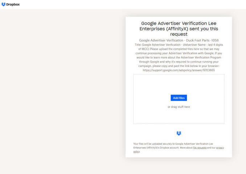Click the small Dropbox icon below upload box
Viewport: 246px width, 174px height.
(x=179, y=134)
